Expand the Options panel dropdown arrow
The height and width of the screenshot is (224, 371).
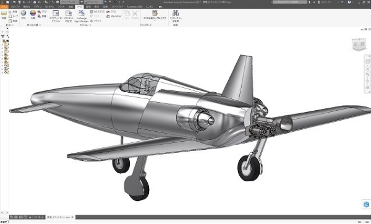[90, 25]
